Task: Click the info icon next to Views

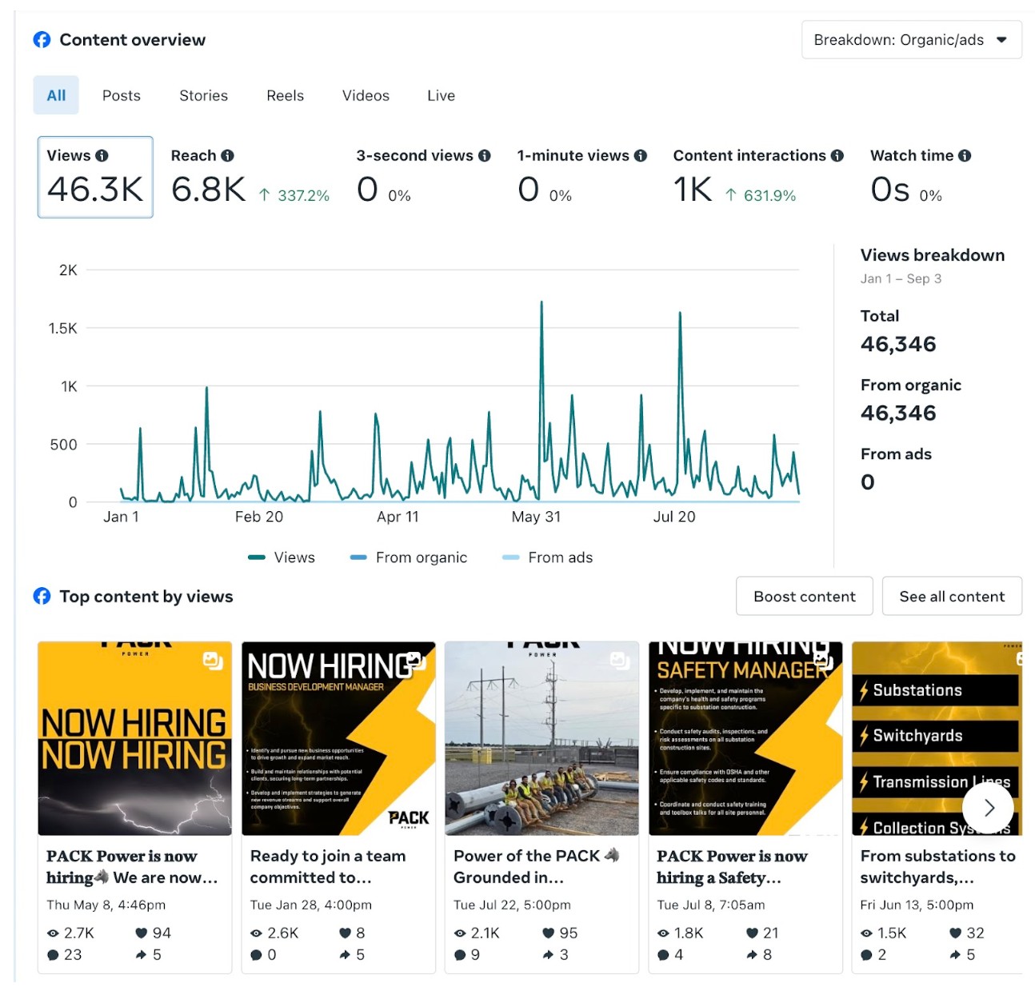Action: 102,156
